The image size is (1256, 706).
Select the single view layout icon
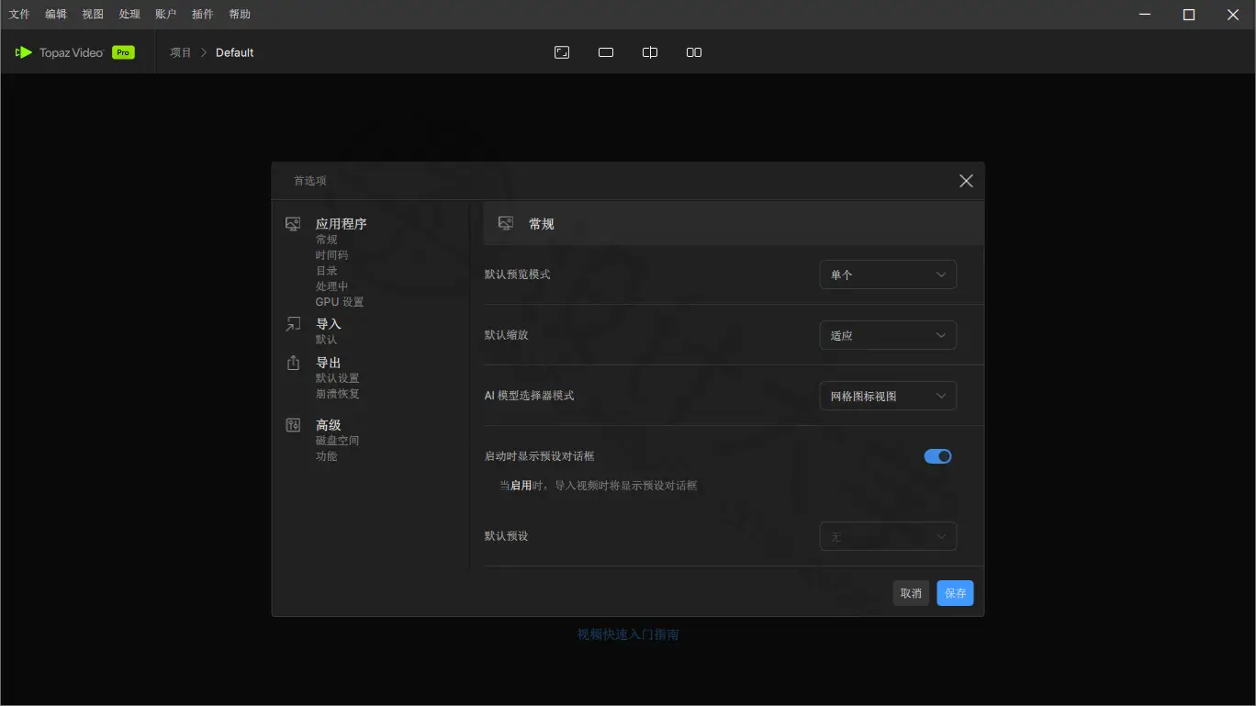click(606, 52)
